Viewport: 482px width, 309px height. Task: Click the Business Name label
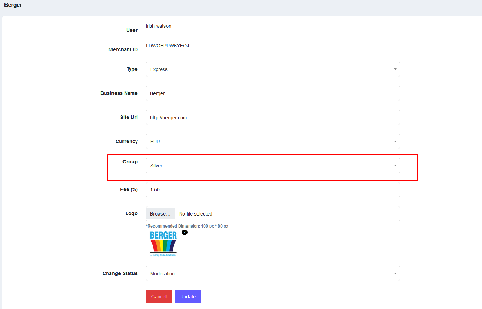point(119,93)
